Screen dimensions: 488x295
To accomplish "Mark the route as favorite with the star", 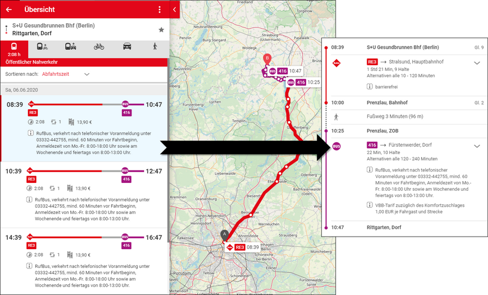I will 161,29.
